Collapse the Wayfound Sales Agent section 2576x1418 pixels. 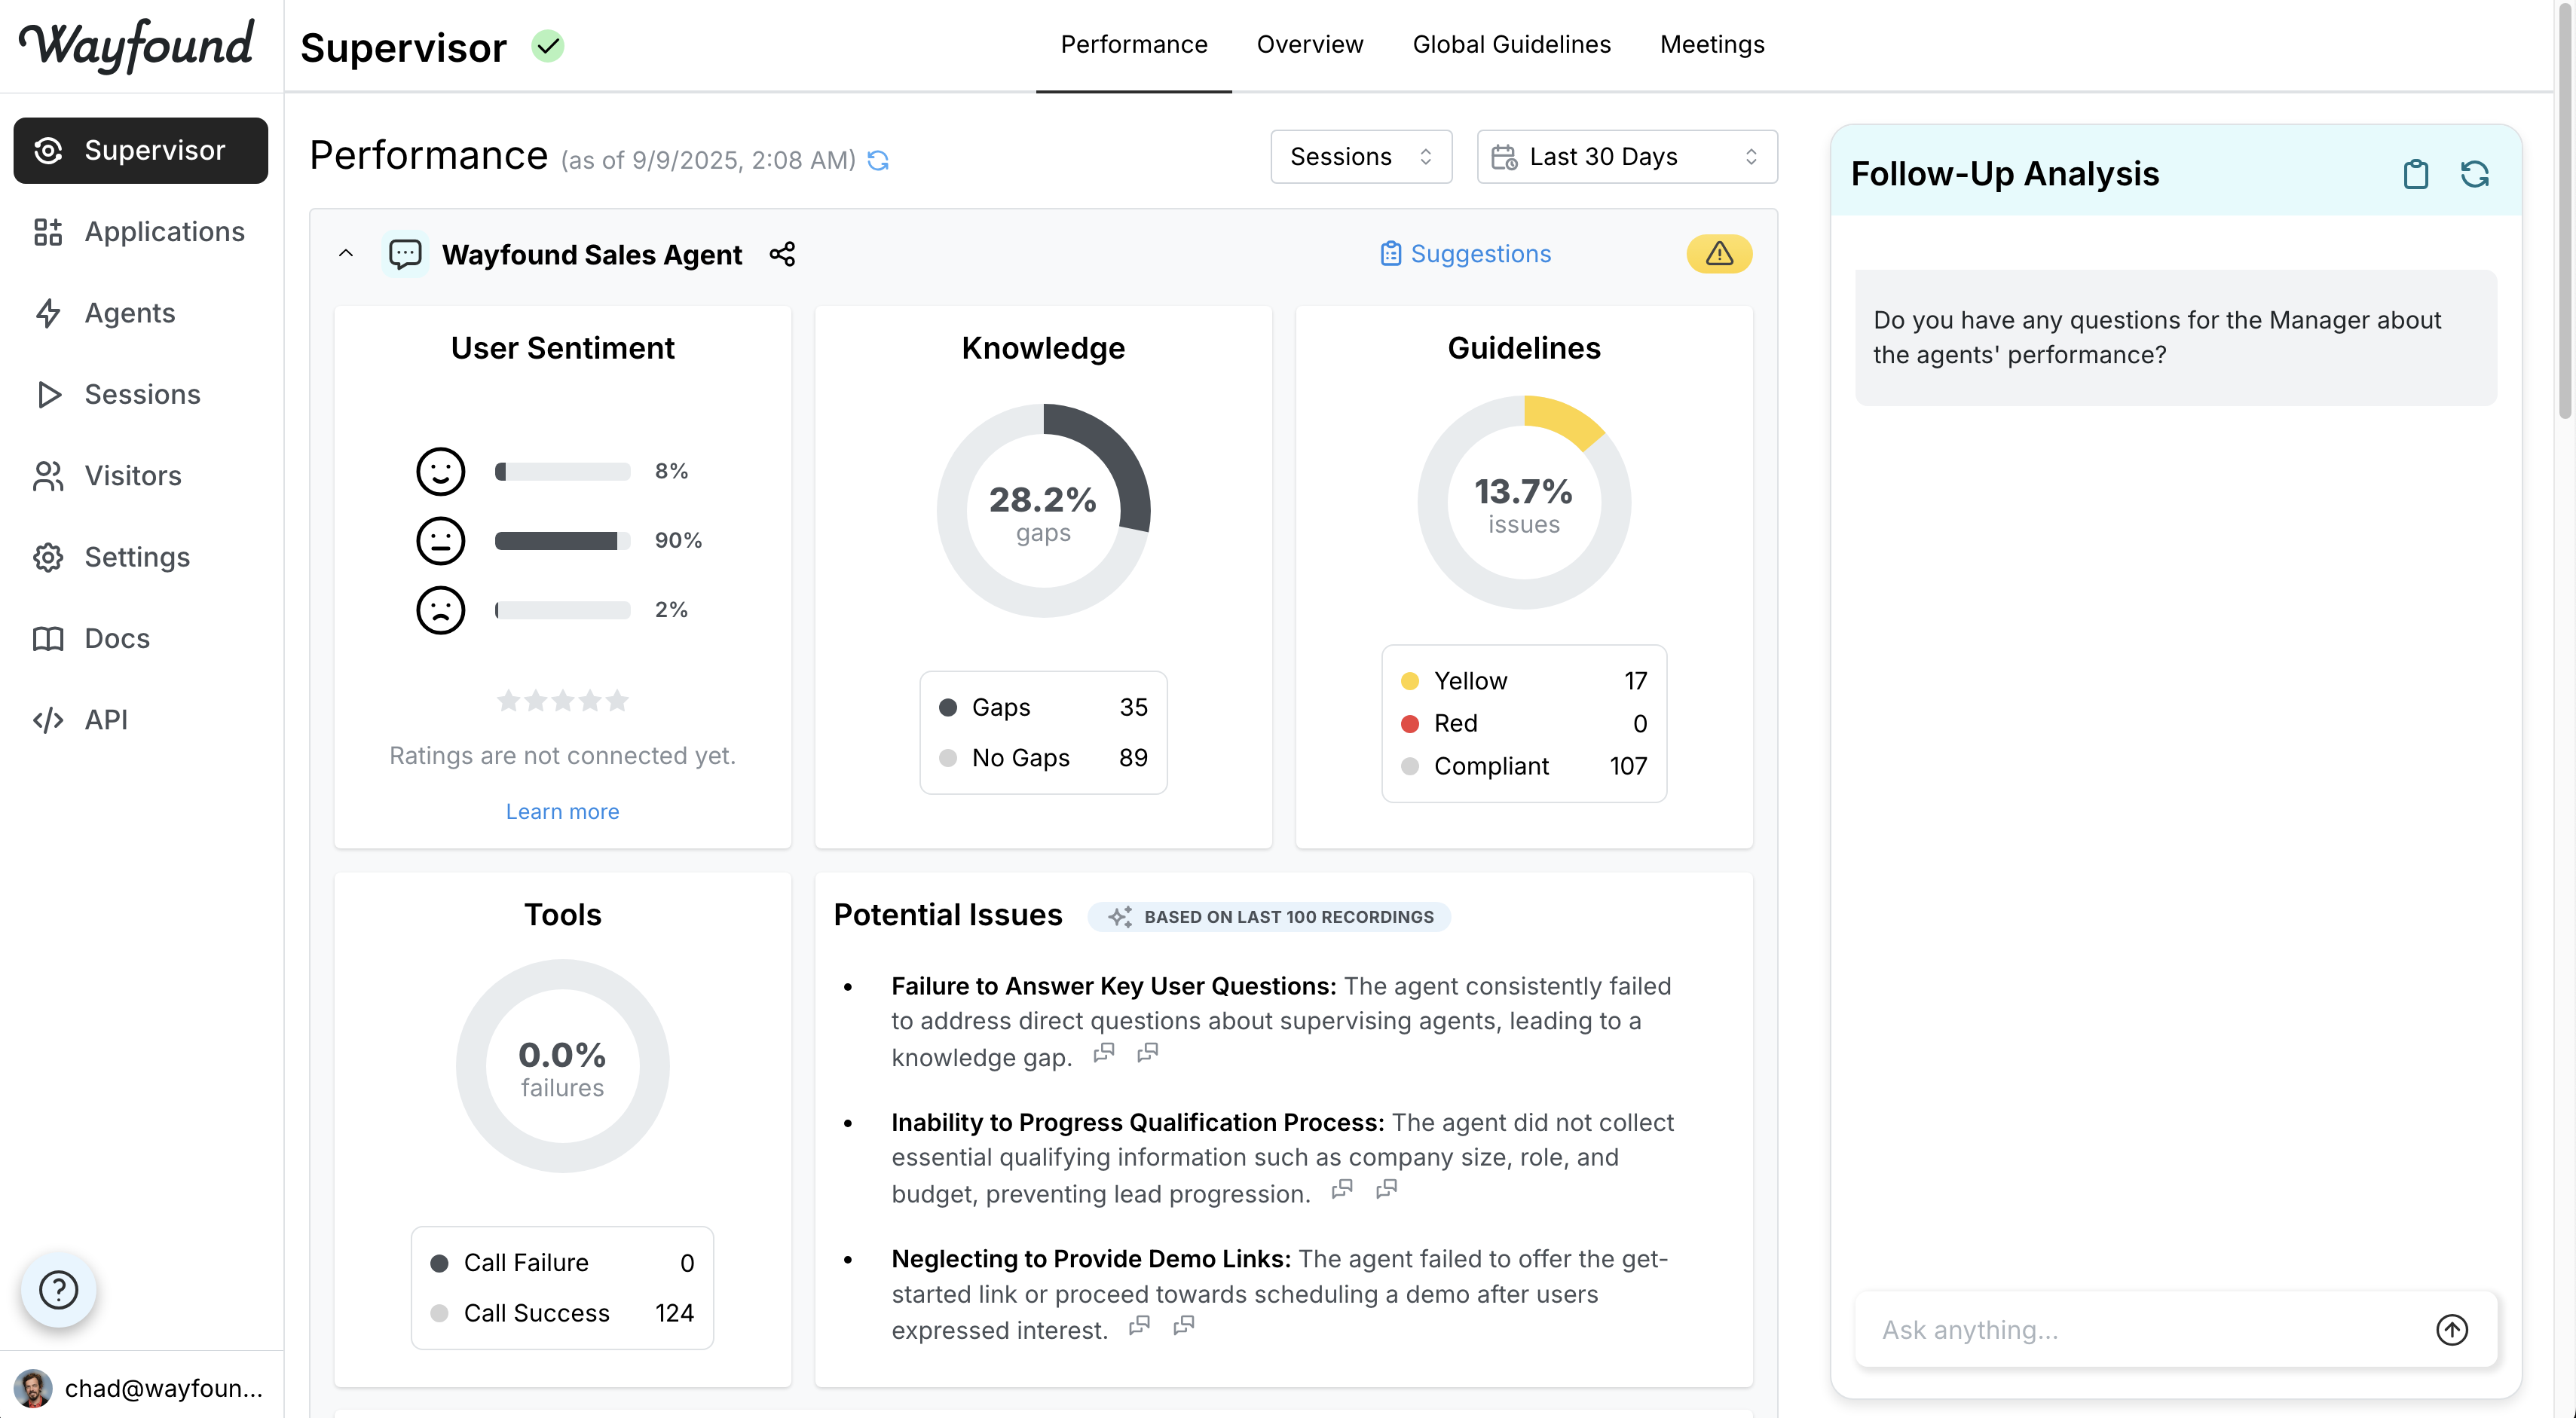pos(346,254)
